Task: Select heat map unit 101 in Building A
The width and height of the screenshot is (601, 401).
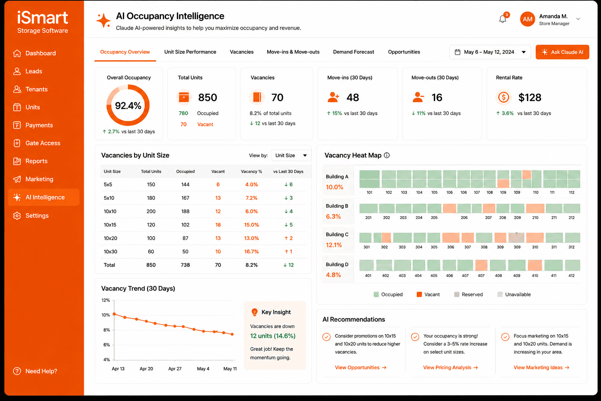Action: tap(369, 179)
